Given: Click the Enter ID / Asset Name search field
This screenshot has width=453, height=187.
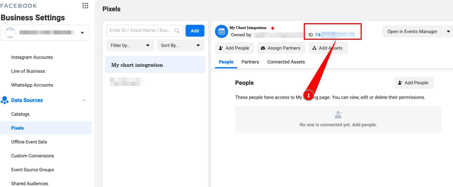Looking at the screenshot, I should (x=140, y=31).
